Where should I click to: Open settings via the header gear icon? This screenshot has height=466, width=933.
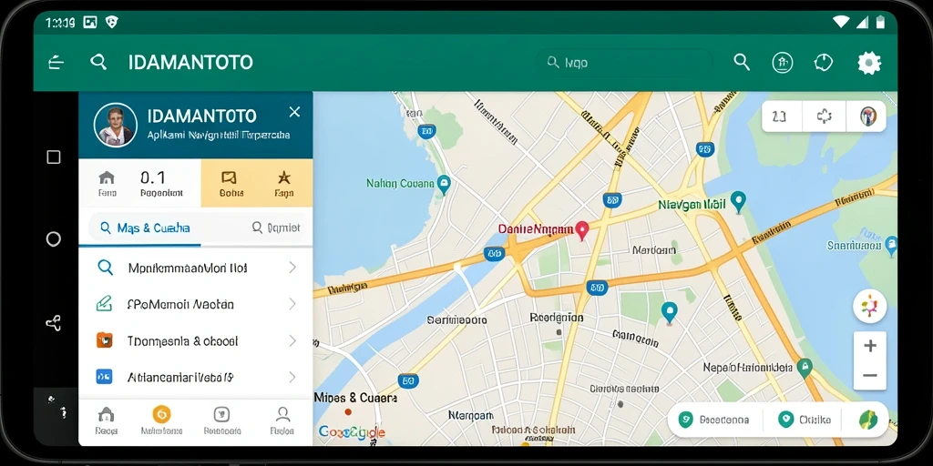[868, 63]
